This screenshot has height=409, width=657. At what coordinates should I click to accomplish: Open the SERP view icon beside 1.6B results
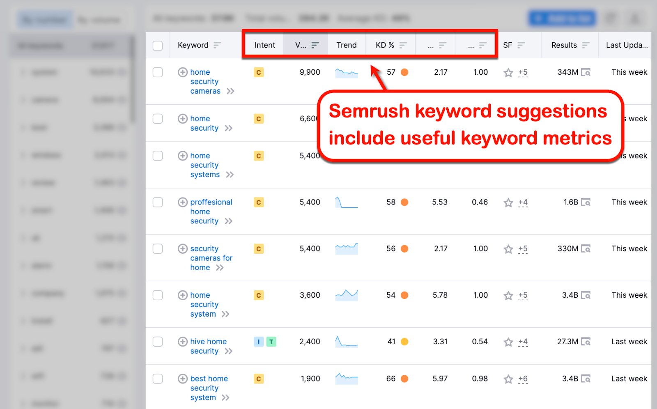[x=586, y=202]
